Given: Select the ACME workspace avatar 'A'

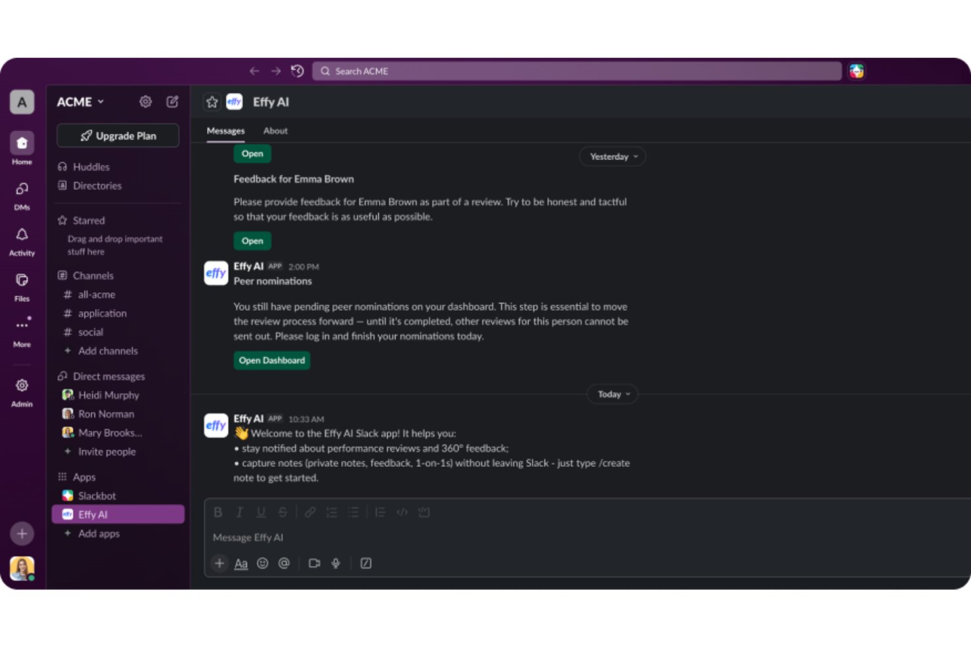Looking at the screenshot, I should [x=22, y=102].
